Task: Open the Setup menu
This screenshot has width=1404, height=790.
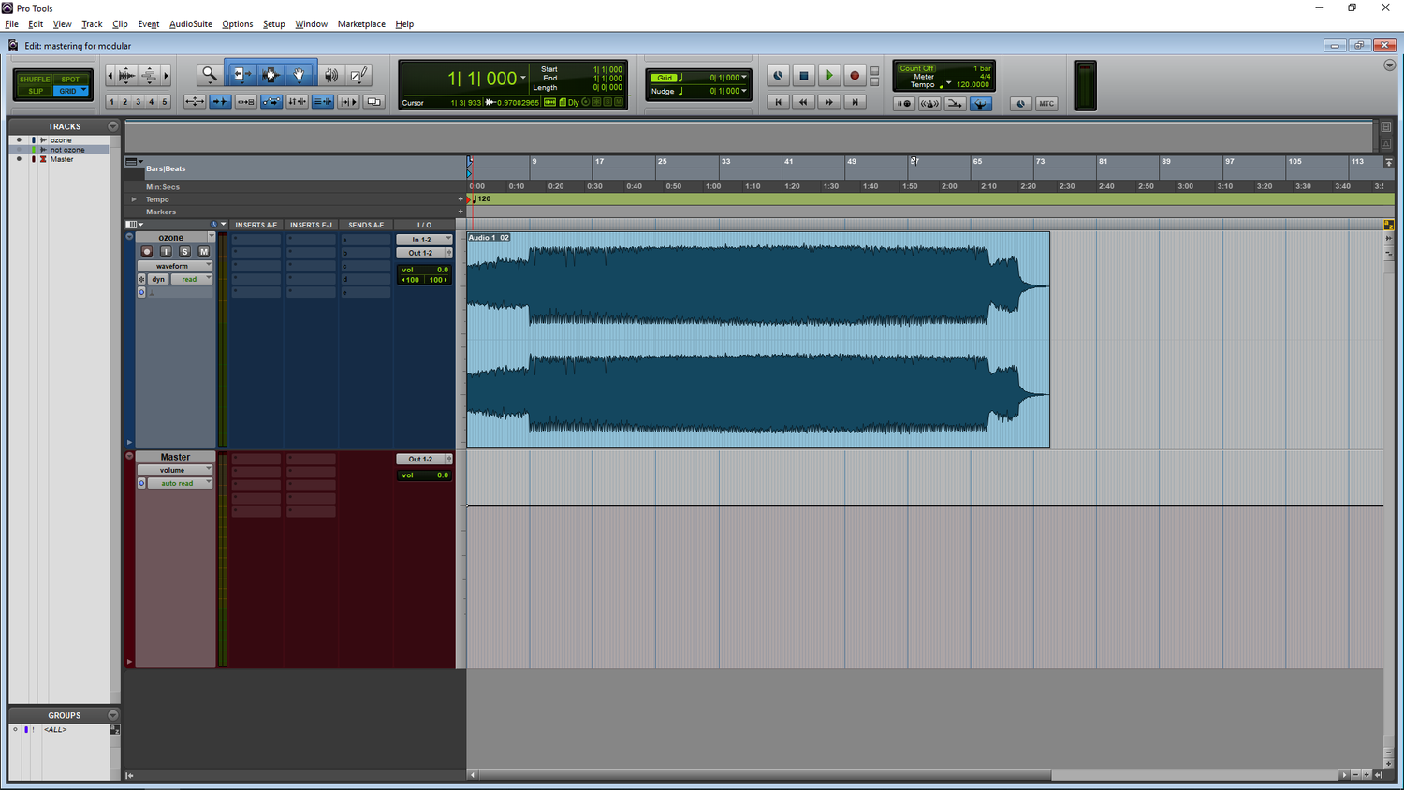Action: [x=273, y=24]
